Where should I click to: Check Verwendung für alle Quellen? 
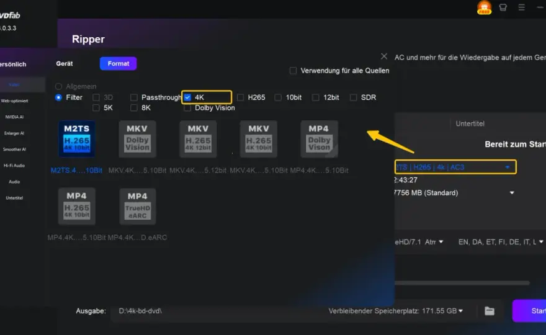coord(293,71)
